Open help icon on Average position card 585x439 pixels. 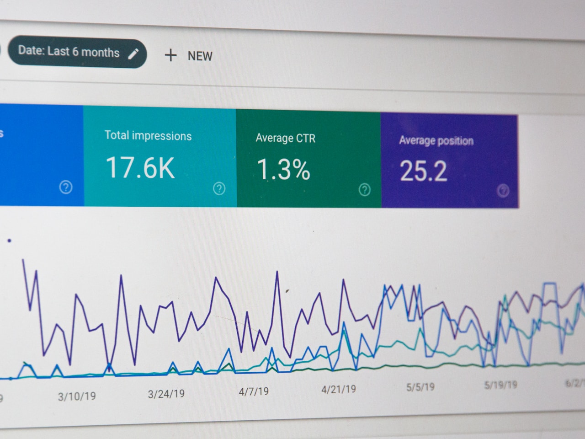(x=503, y=191)
